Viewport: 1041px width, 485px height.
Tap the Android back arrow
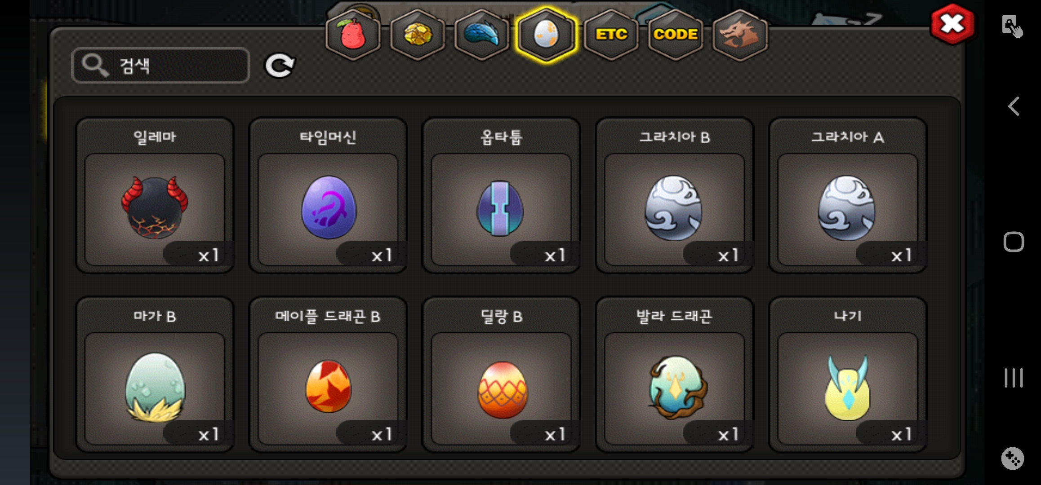point(1014,106)
